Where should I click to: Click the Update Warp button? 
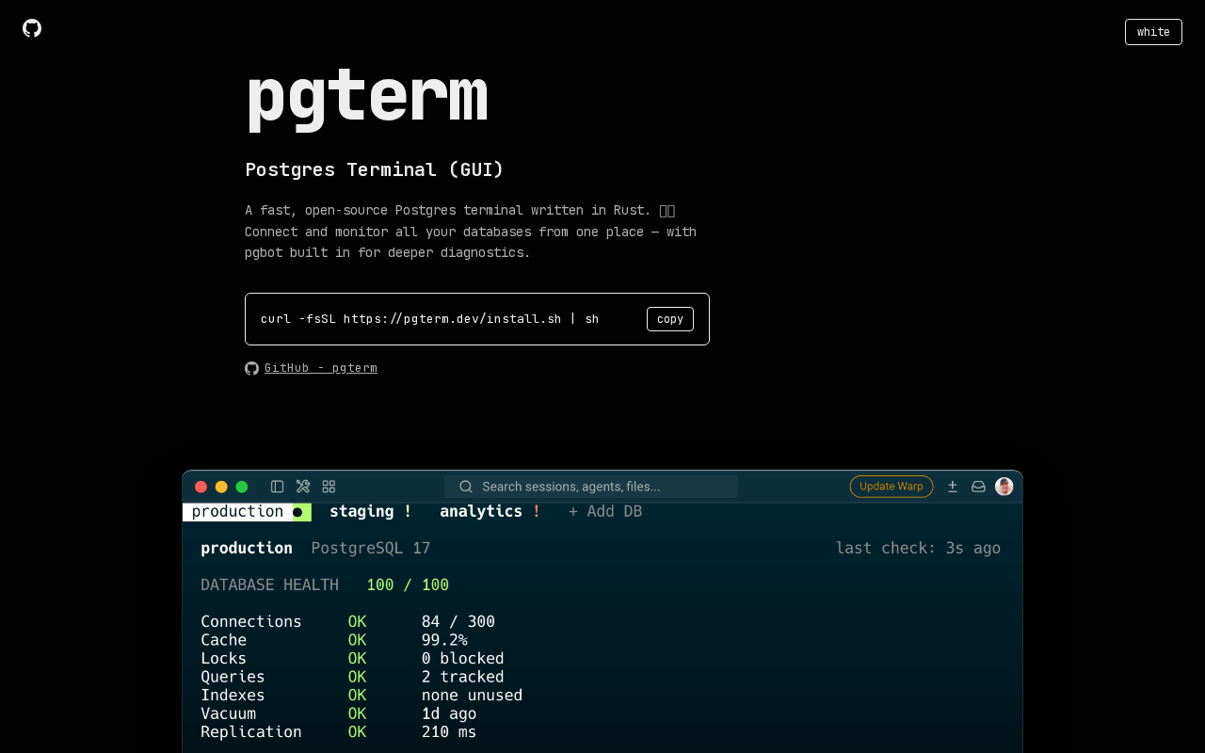pyautogui.click(x=892, y=487)
